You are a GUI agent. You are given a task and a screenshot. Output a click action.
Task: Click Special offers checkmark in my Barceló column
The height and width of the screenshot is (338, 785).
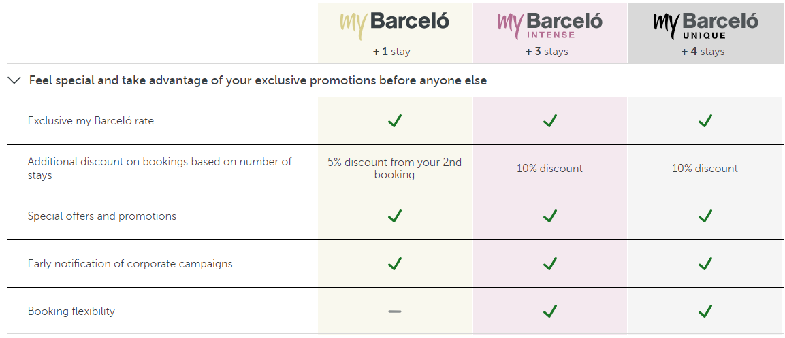[395, 216]
